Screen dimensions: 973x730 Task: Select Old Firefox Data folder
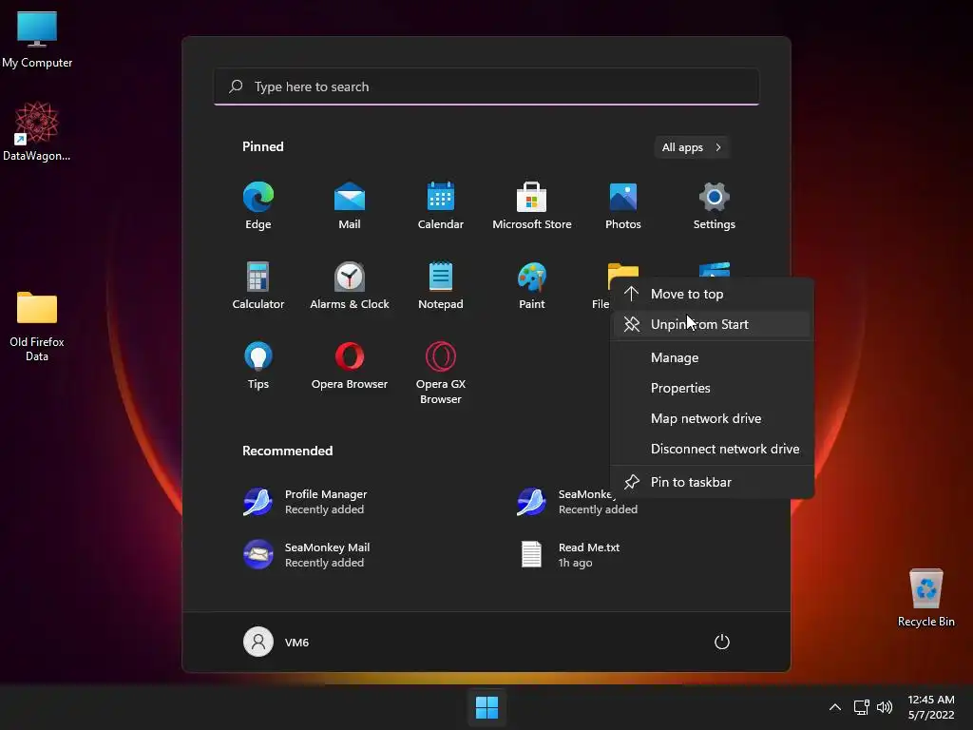tap(37, 327)
